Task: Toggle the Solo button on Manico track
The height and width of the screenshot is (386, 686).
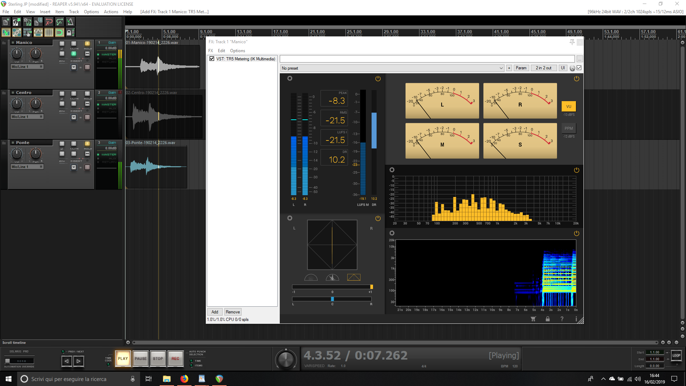Action: (87, 44)
